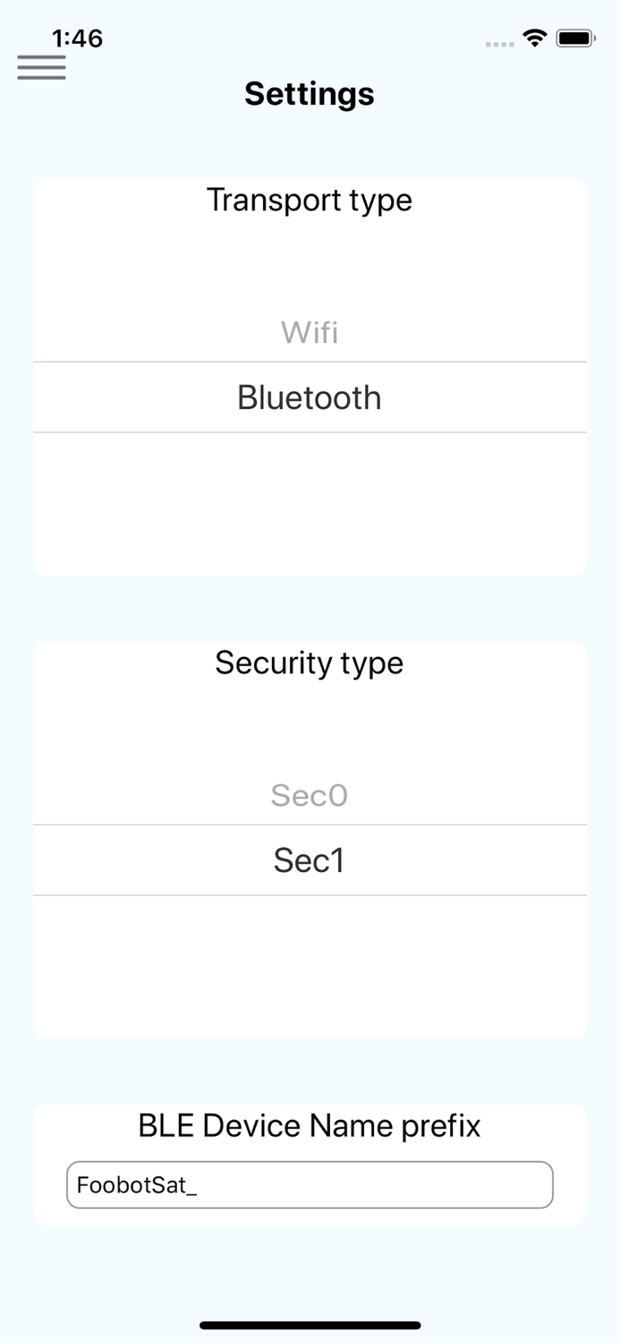This screenshot has width=620, height=1343.
Task: Tap the Security type section header
Action: tap(310, 663)
